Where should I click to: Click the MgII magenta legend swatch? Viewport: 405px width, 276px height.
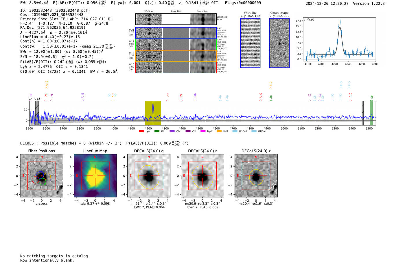[x=203, y=131]
